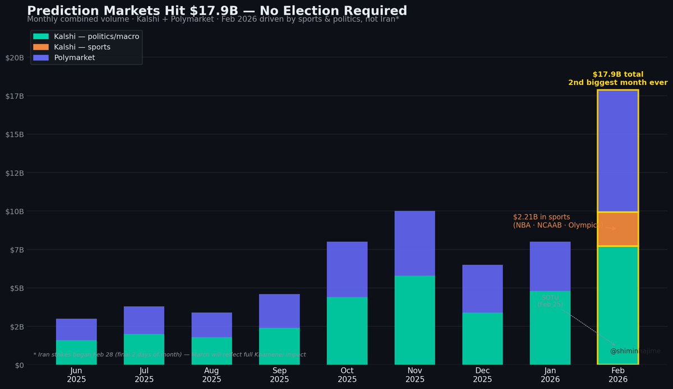Click the '$7B' y-axis label
This screenshot has height=389, width=673.
click(x=16, y=250)
